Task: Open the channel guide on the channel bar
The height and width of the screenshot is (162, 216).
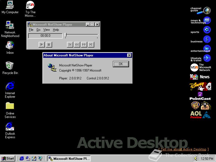Action: point(200,11)
